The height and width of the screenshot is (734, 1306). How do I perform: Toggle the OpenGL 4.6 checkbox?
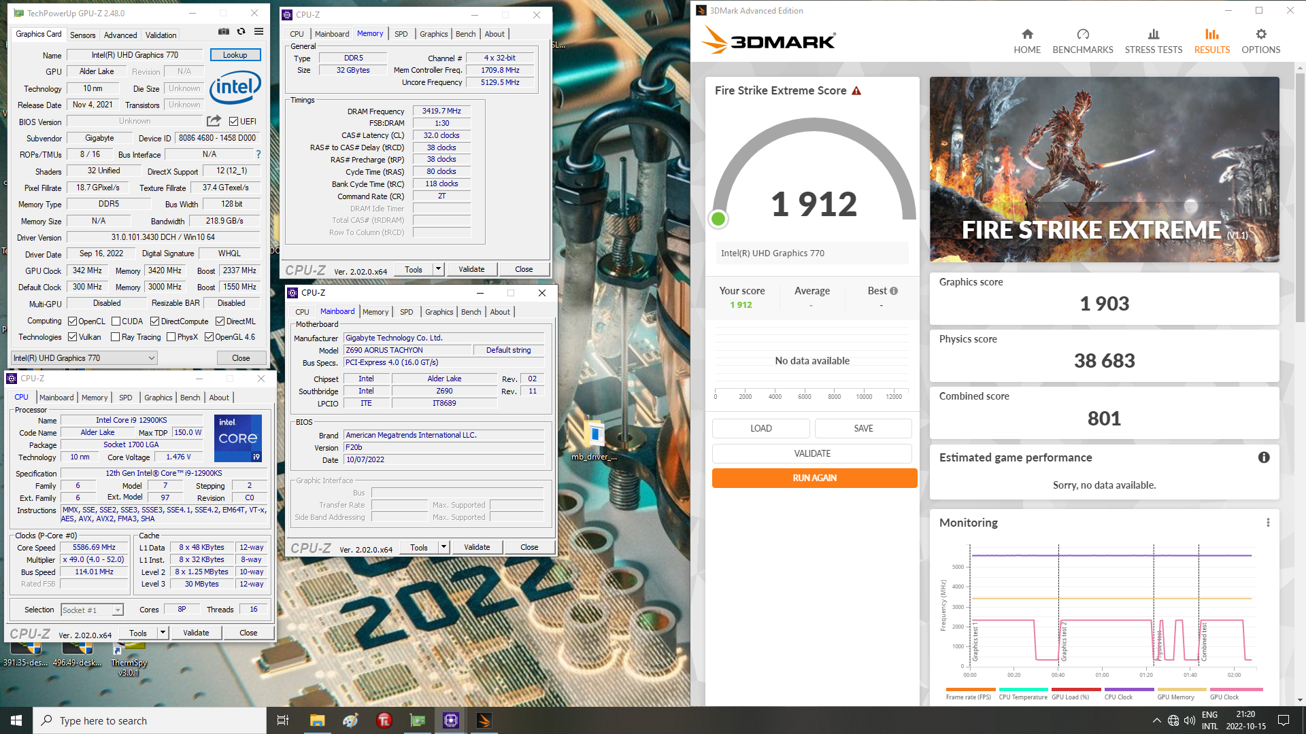click(210, 337)
